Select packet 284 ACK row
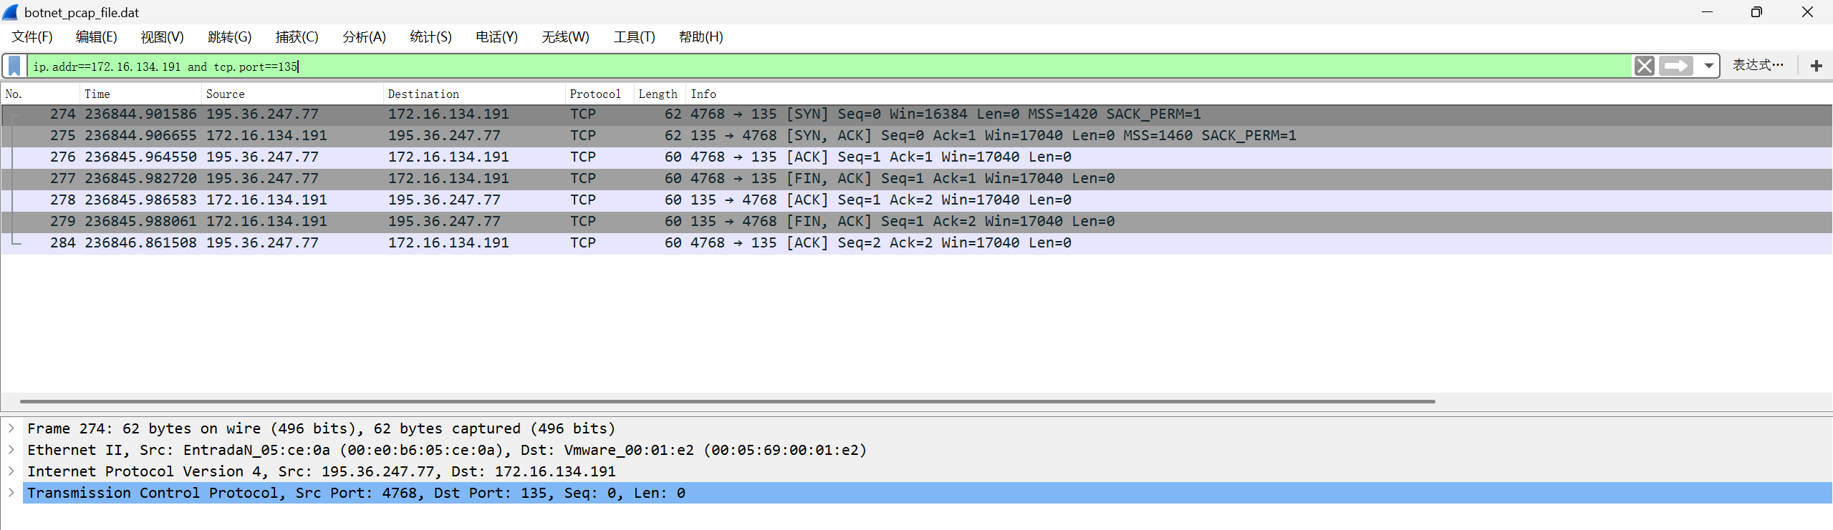This screenshot has width=1833, height=530. click(917, 243)
